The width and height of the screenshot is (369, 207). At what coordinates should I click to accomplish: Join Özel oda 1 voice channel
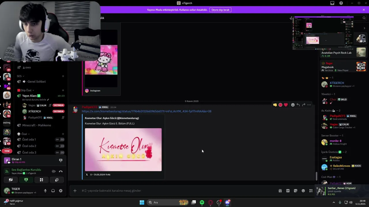(x=41, y=139)
